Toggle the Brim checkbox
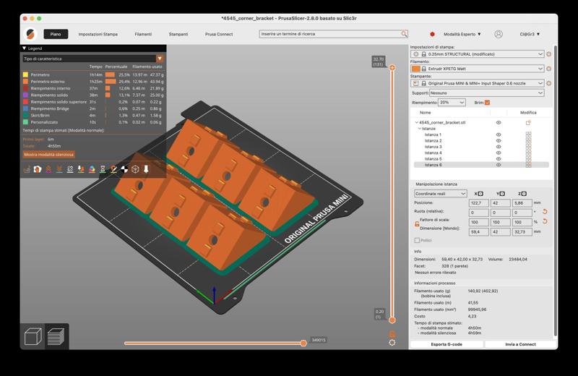Viewport: 578px width, 376px height. pyautogui.click(x=487, y=103)
